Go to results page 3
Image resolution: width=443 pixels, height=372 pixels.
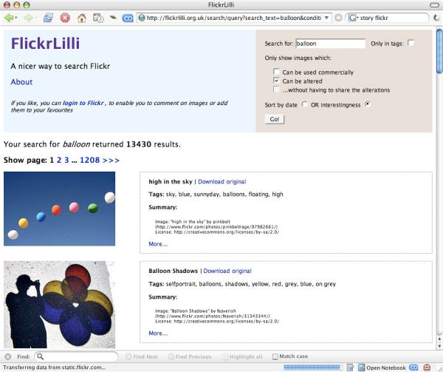click(66, 160)
